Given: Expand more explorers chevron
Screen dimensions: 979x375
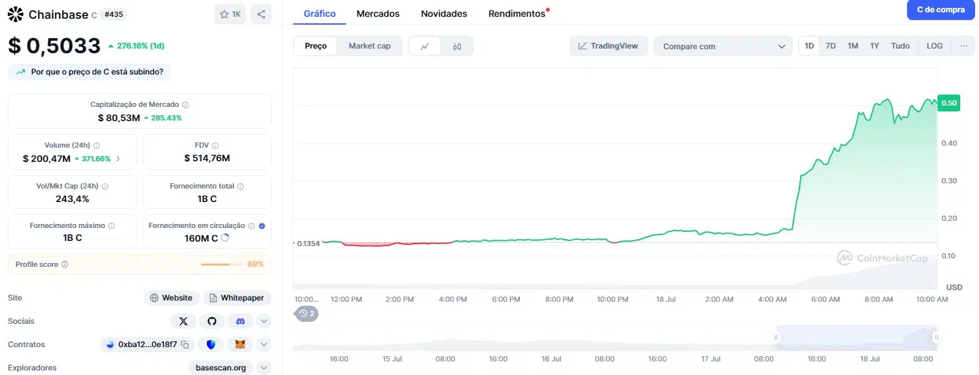Looking at the screenshot, I should [x=264, y=368].
